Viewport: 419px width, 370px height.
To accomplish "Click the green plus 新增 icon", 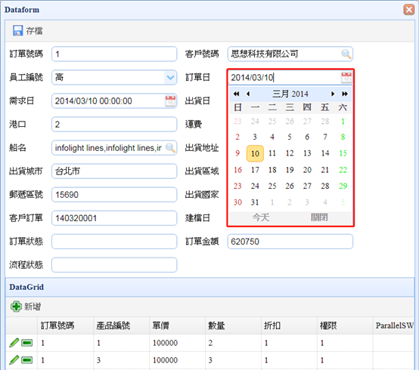I will click(x=16, y=307).
